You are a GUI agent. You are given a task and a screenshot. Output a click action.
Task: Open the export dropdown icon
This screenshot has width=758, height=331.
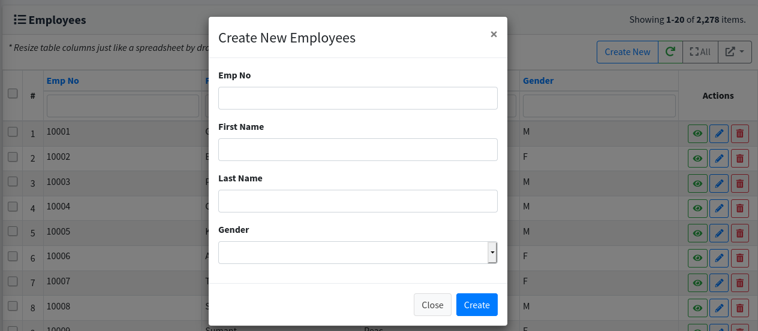pos(735,52)
